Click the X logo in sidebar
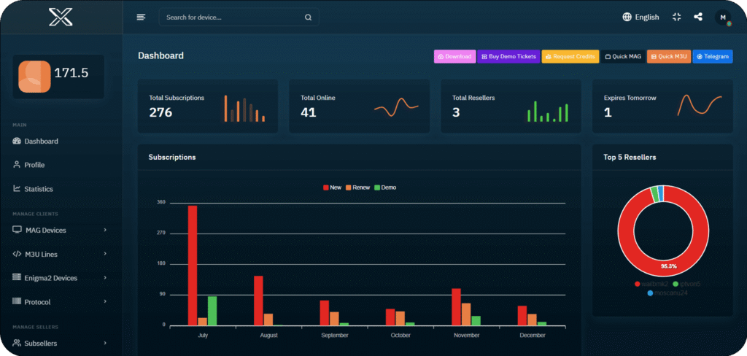747x356 pixels. click(x=61, y=17)
